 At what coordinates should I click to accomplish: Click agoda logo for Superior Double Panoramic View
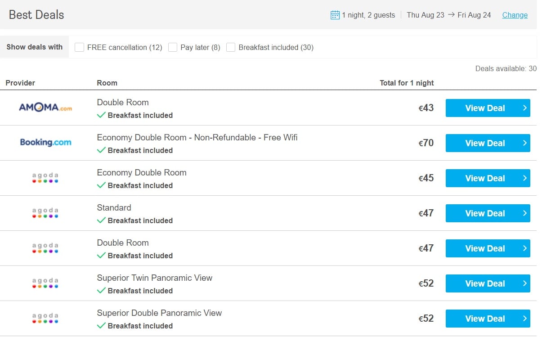[45, 318]
